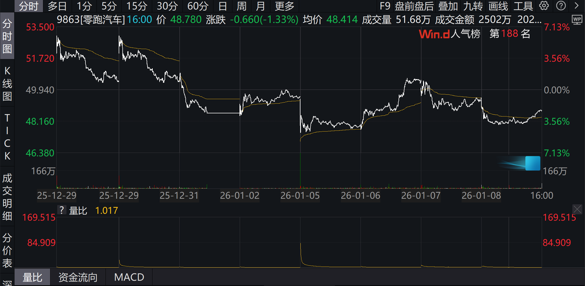Select the 5分 period
This screenshot has height=286, width=585.
tap(109, 6)
